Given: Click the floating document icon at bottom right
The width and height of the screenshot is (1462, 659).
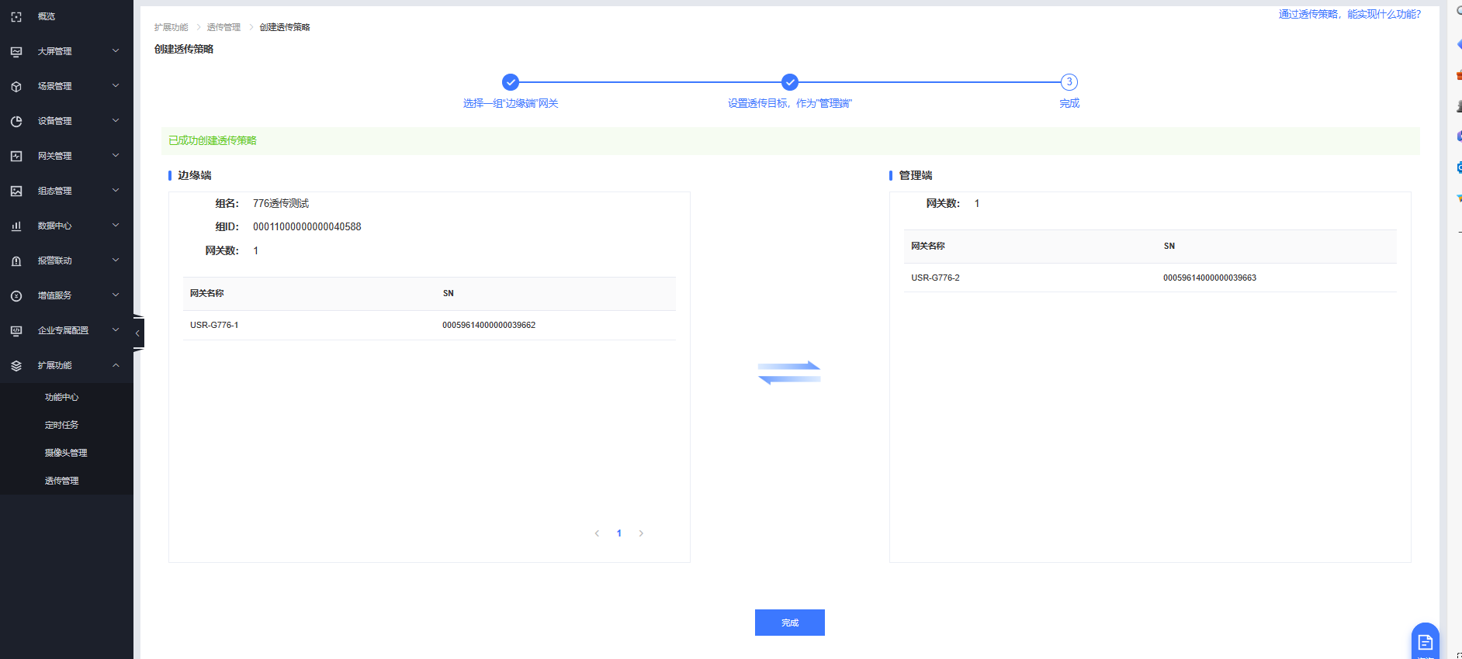Looking at the screenshot, I should coord(1425,642).
